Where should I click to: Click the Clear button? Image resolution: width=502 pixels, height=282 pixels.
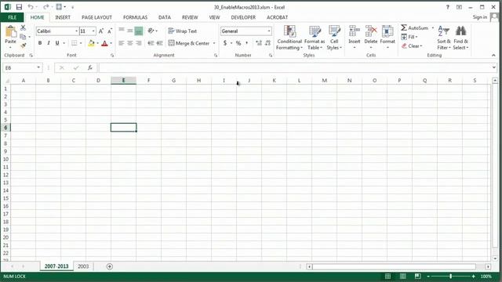pos(412,46)
